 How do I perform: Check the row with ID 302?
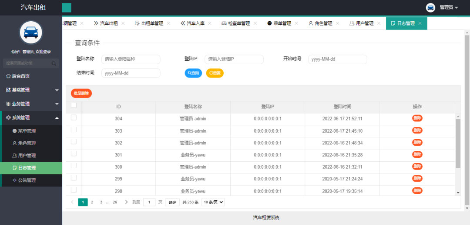tap(74, 142)
